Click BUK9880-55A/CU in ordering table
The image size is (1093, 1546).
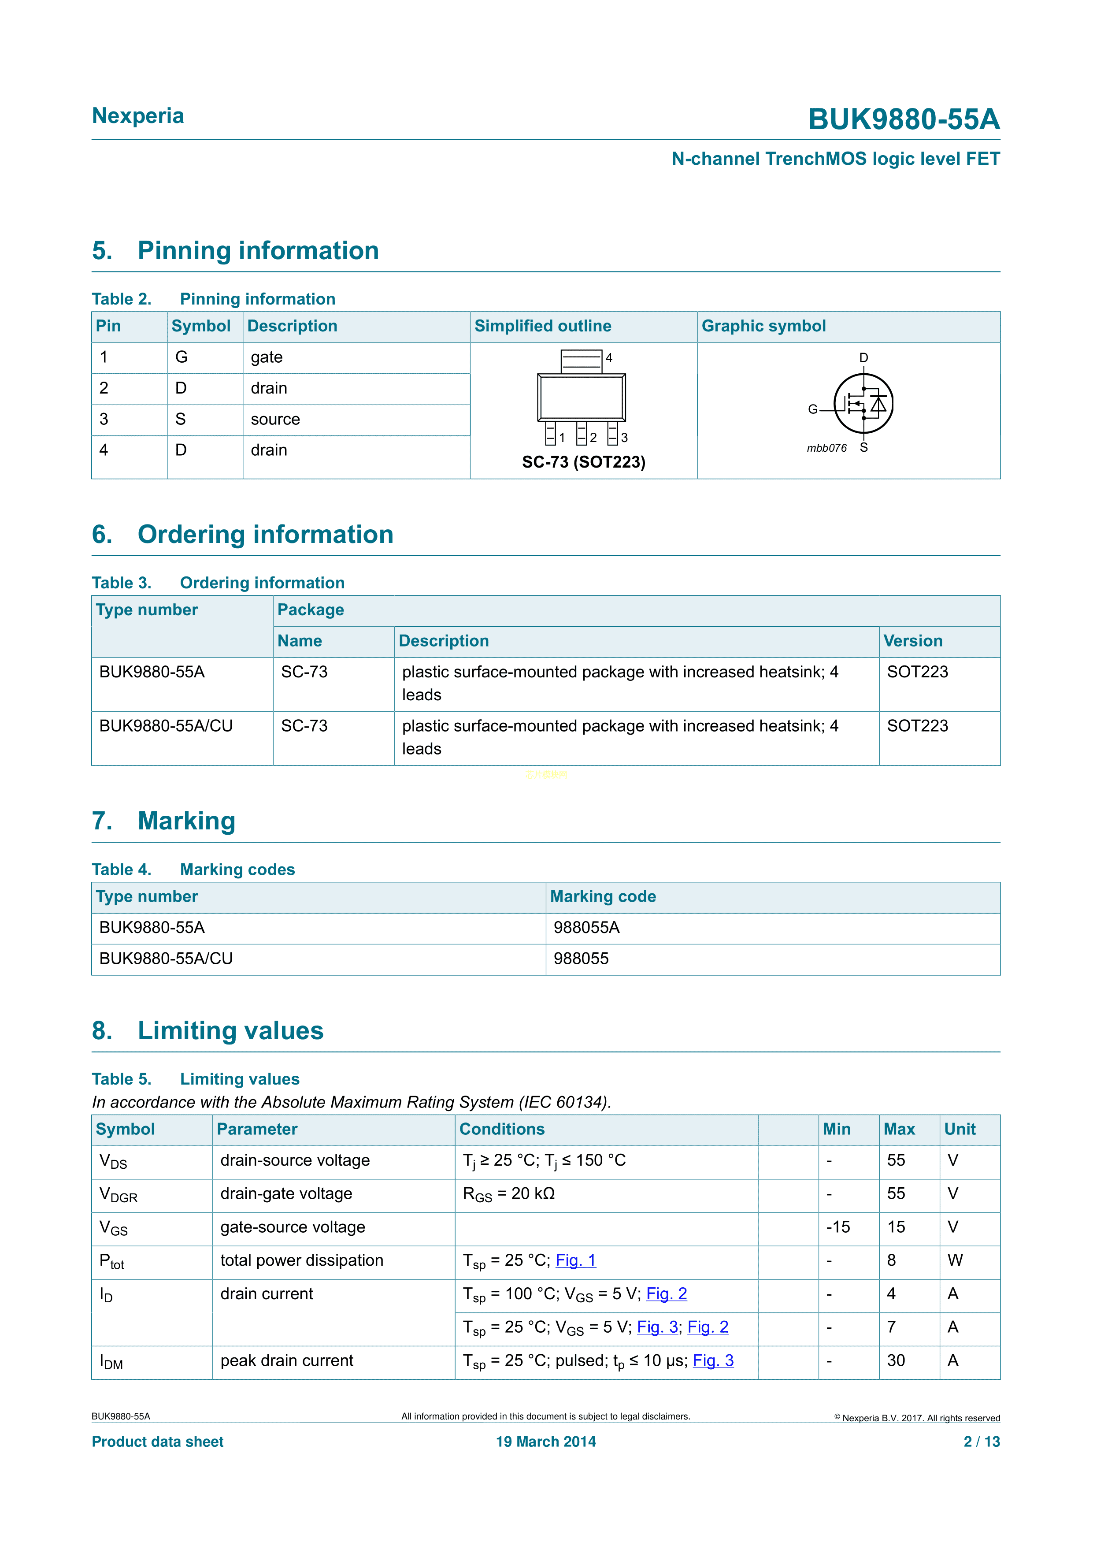point(166,726)
